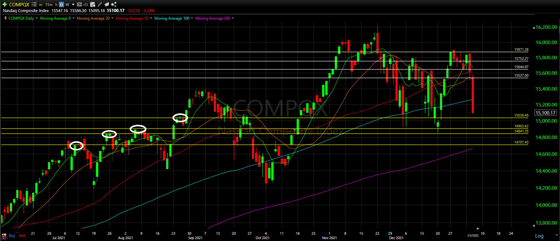Screen dimensions: 560x241
Task: Click the Moving Average 50 label
Action: [132, 18]
